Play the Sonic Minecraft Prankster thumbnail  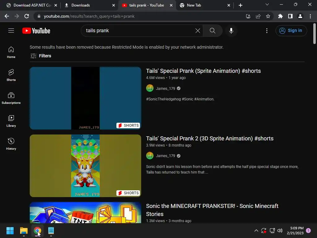(85, 213)
